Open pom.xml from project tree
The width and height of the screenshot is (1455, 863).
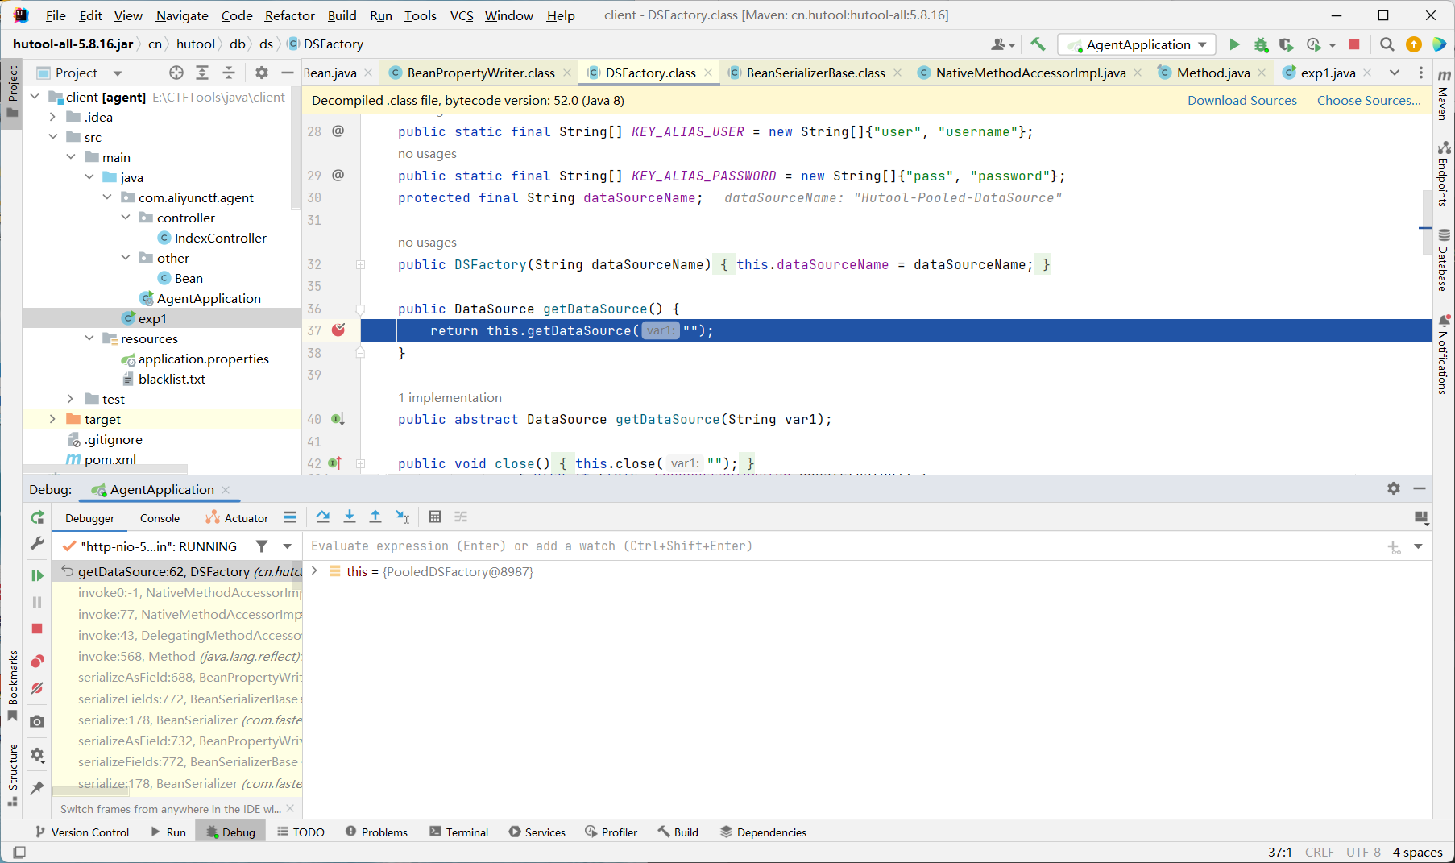coord(110,459)
